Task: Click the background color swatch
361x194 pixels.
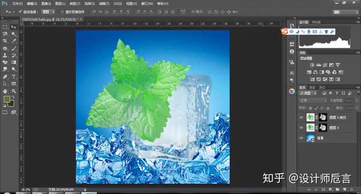Action: pyautogui.click(x=12, y=104)
